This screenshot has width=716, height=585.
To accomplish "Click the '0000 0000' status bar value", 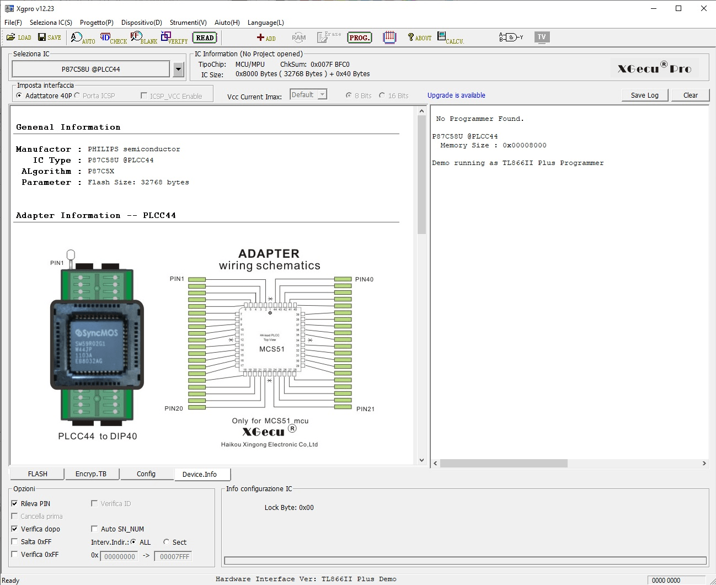I will [x=666, y=580].
